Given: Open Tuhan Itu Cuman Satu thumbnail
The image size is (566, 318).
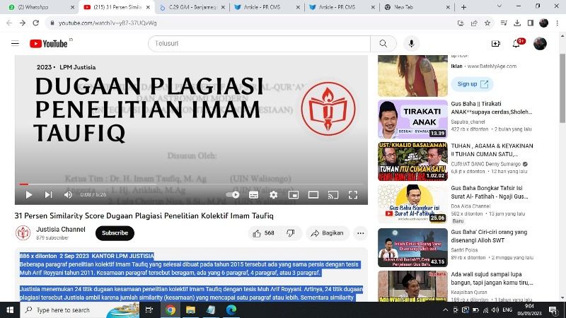Looking at the screenshot, I should pyautogui.click(x=412, y=161).
